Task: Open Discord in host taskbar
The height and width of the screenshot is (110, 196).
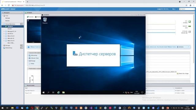Action: (x=153, y=108)
